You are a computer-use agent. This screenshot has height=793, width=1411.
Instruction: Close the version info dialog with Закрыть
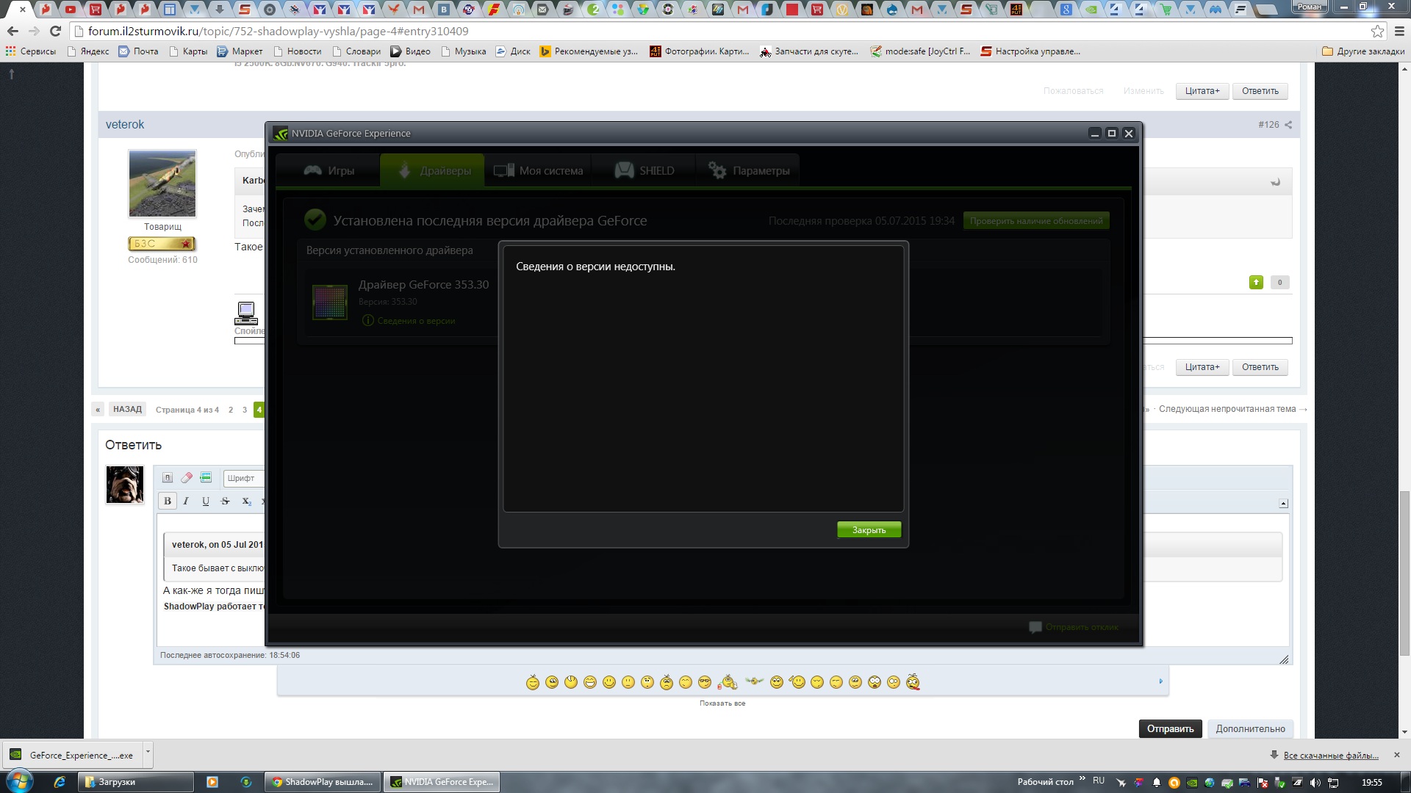pyautogui.click(x=869, y=530)
